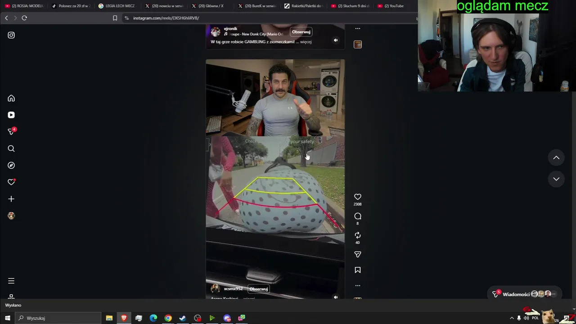Toggle sound on the xcsmx952 reel
Viewport: 576px width, 324px height.
(336, 297)
